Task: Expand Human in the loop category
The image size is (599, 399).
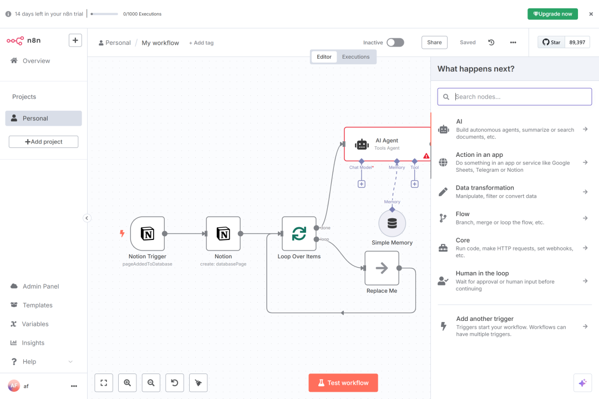Action: point(515,281)
